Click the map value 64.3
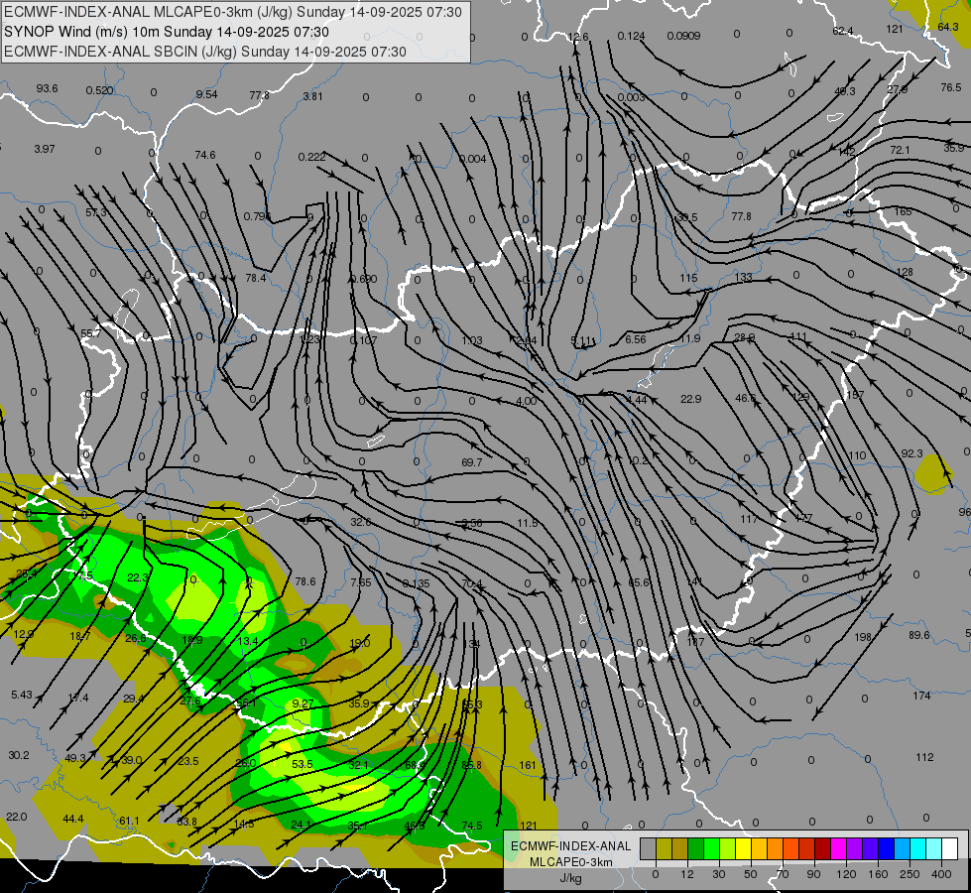Screen dimensions: 971x893 click(x=948, y=27)
